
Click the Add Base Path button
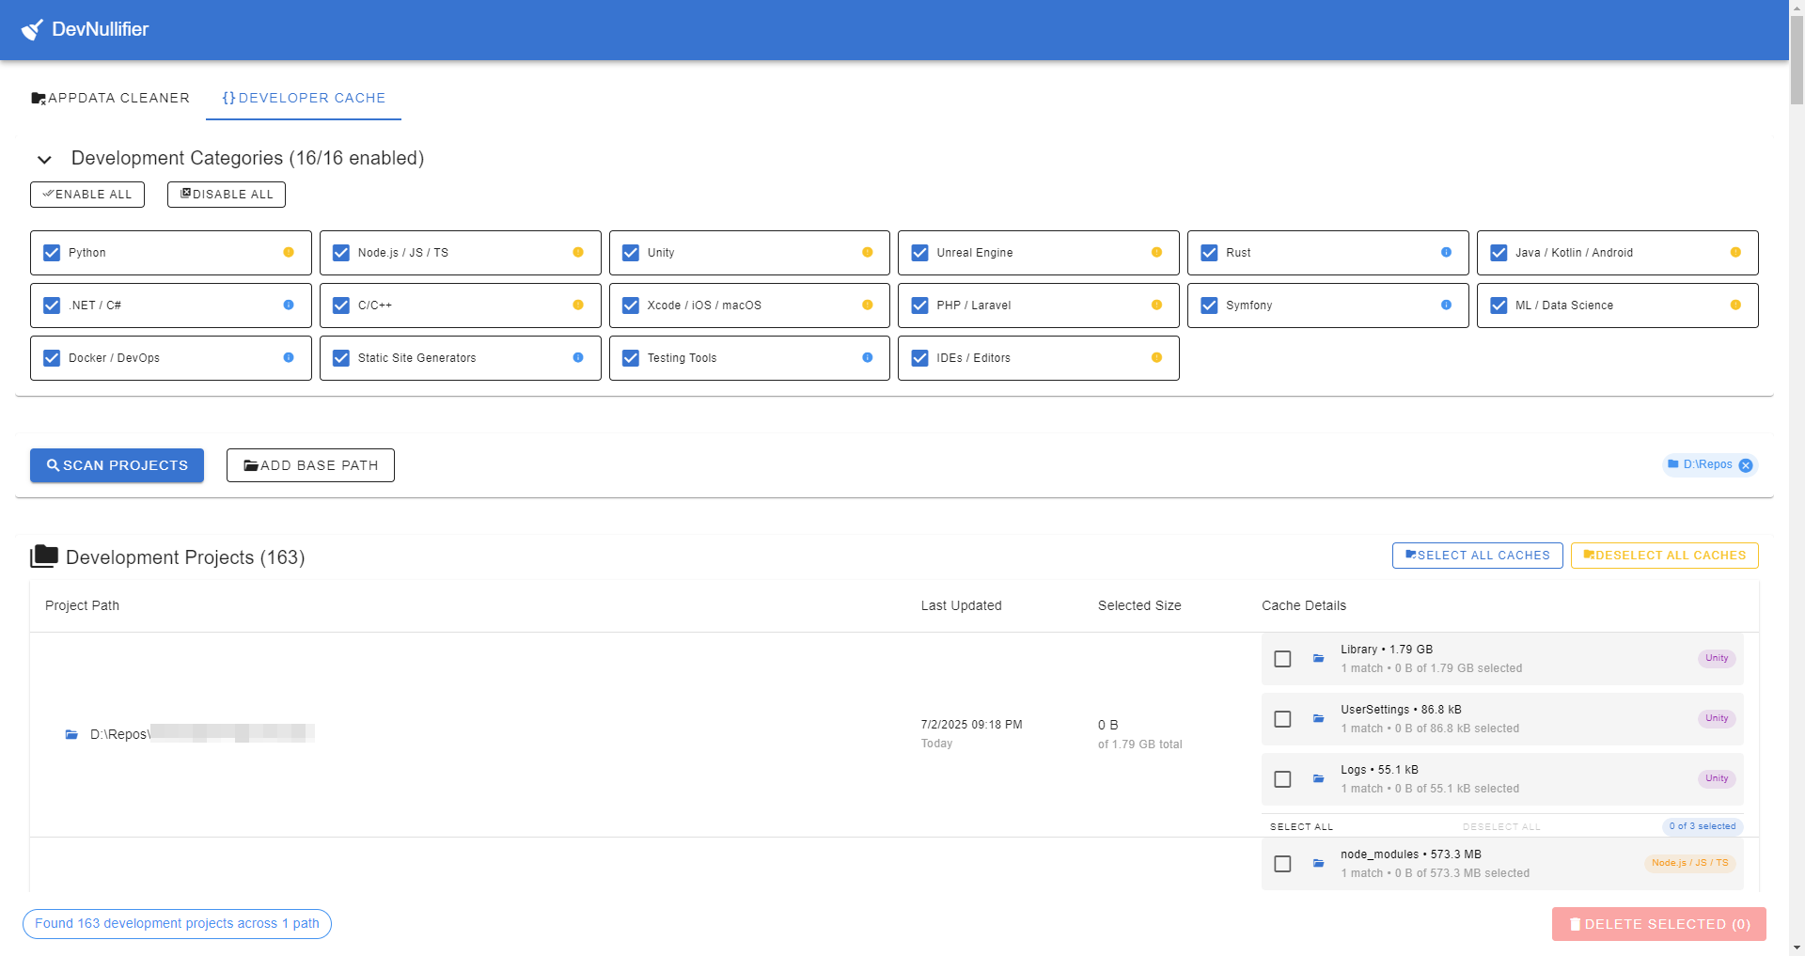point(310,465)
